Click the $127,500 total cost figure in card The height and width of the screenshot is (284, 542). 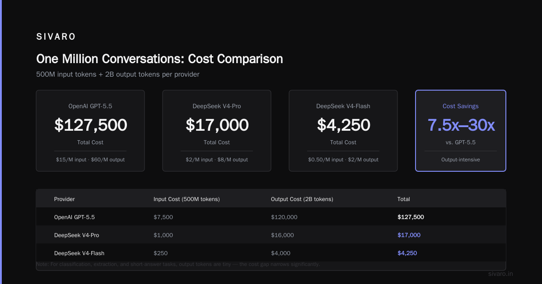pyautogui.click(x=90, y=125)
